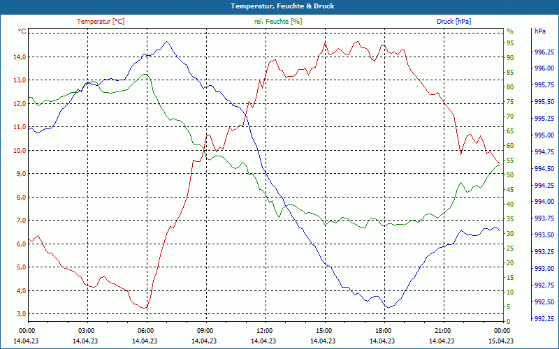Click the temperature tick value '3,0'
Screen dimensions: 559x349
pyautogui.click(x=20, y=313)
